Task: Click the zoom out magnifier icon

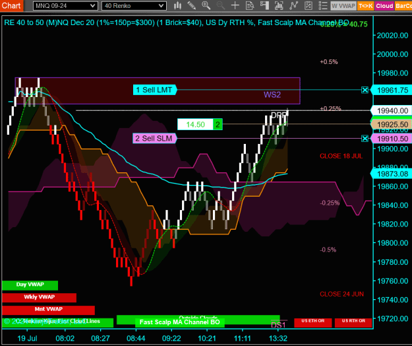Action: [x=220, y=5]
